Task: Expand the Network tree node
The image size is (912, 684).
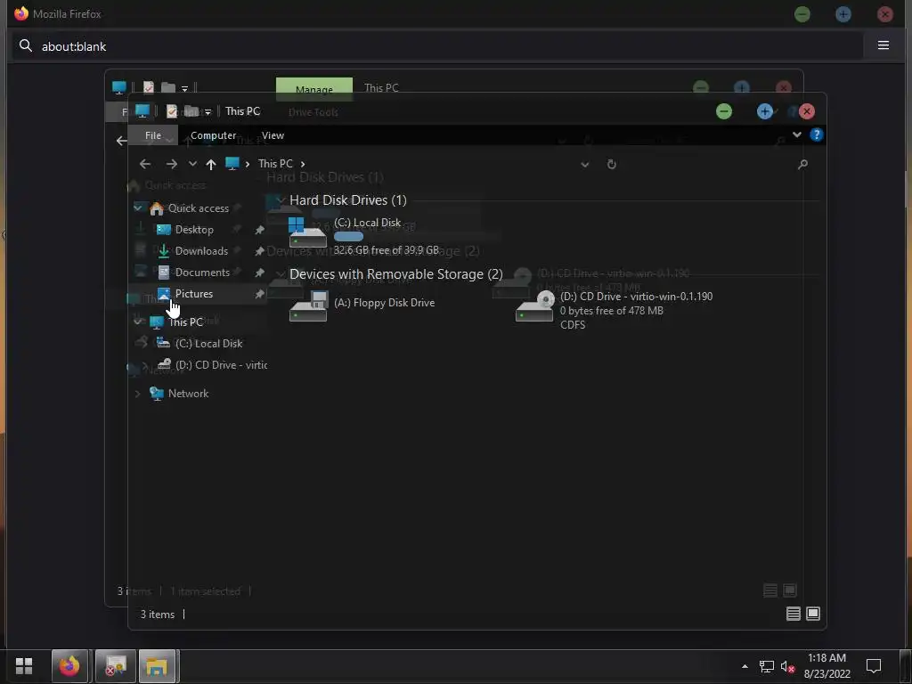Action: (x=137, y=394)
